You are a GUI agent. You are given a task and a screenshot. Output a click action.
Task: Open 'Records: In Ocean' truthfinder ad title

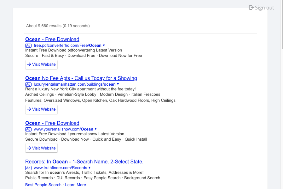(x=84, y=162)
